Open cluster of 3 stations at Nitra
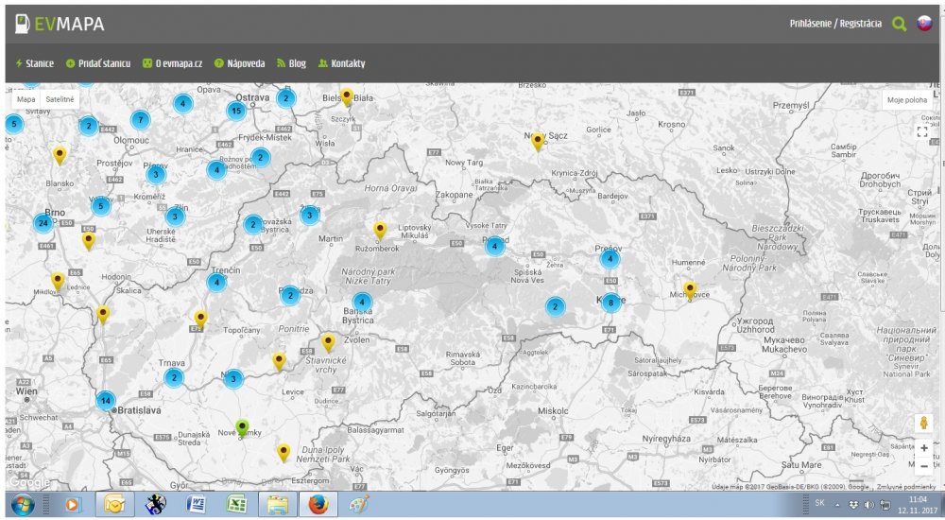Viewport: 945px width, 520px height. pos(233,379)
